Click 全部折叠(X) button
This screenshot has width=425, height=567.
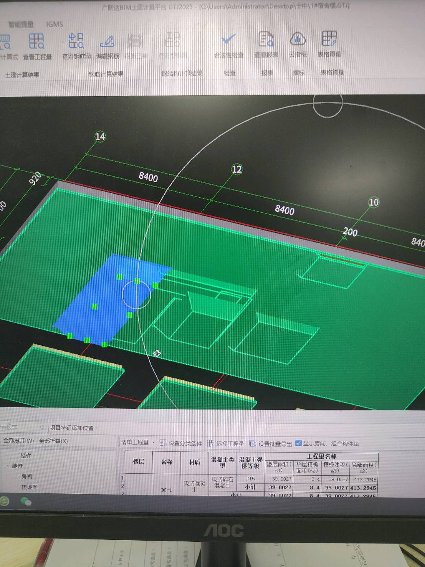[x=53, y=441]
